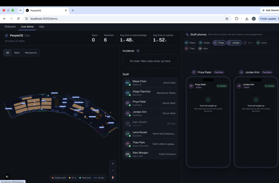Select Sam Okafor off-duty staff row
The image size is (279, 183).
point(150,123)
